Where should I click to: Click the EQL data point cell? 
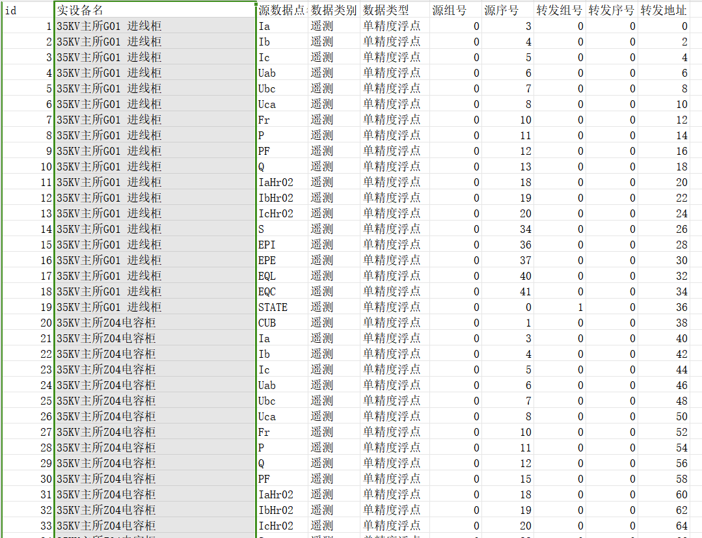click(282, 276)
